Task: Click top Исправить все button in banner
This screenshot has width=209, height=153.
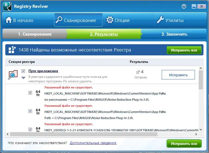Action: (184, 50)
